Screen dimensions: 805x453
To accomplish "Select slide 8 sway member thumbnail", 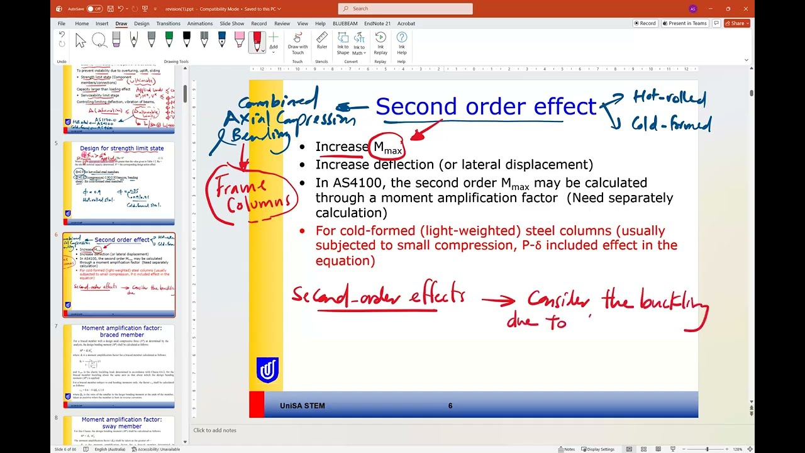I will click(x=119, y=430).
